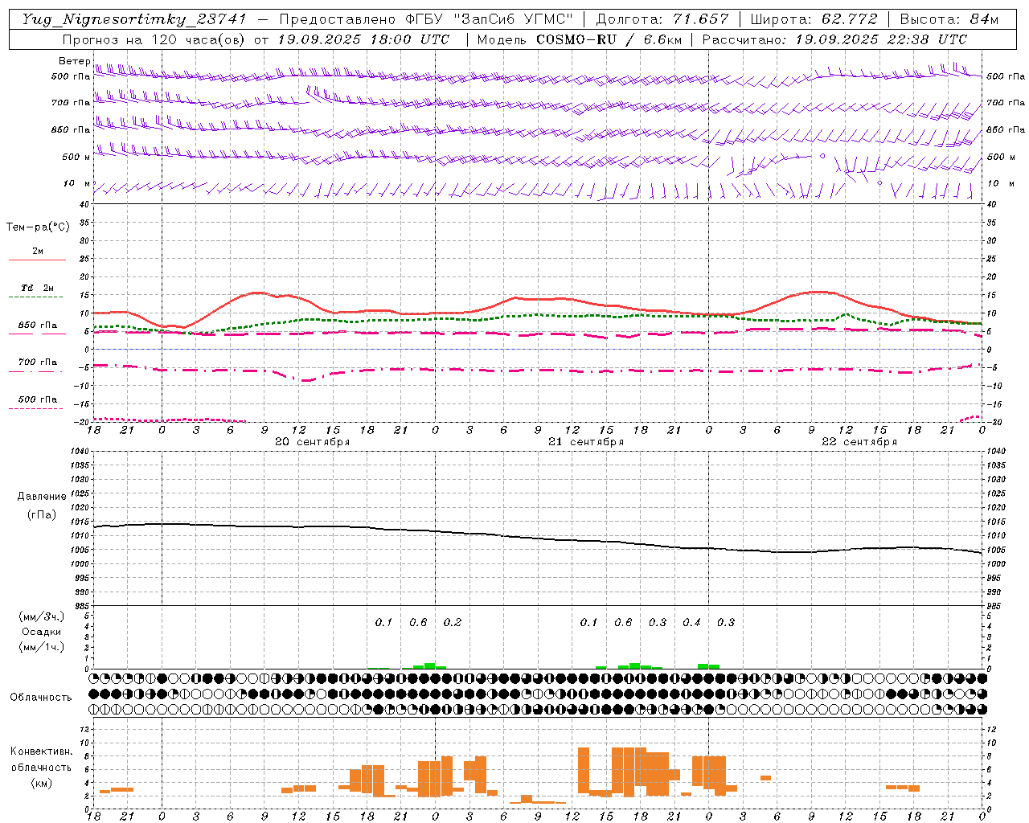
Task: Click the 700 гПа label in the temperature legend
Action: 38,362
